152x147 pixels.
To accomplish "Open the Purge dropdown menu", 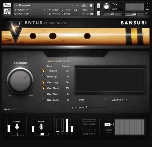I will (x=87, y=10).
